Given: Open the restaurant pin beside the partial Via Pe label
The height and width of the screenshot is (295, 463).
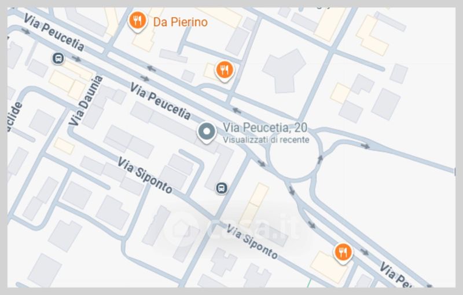Looking at the screenshot, I should point(343,253).
